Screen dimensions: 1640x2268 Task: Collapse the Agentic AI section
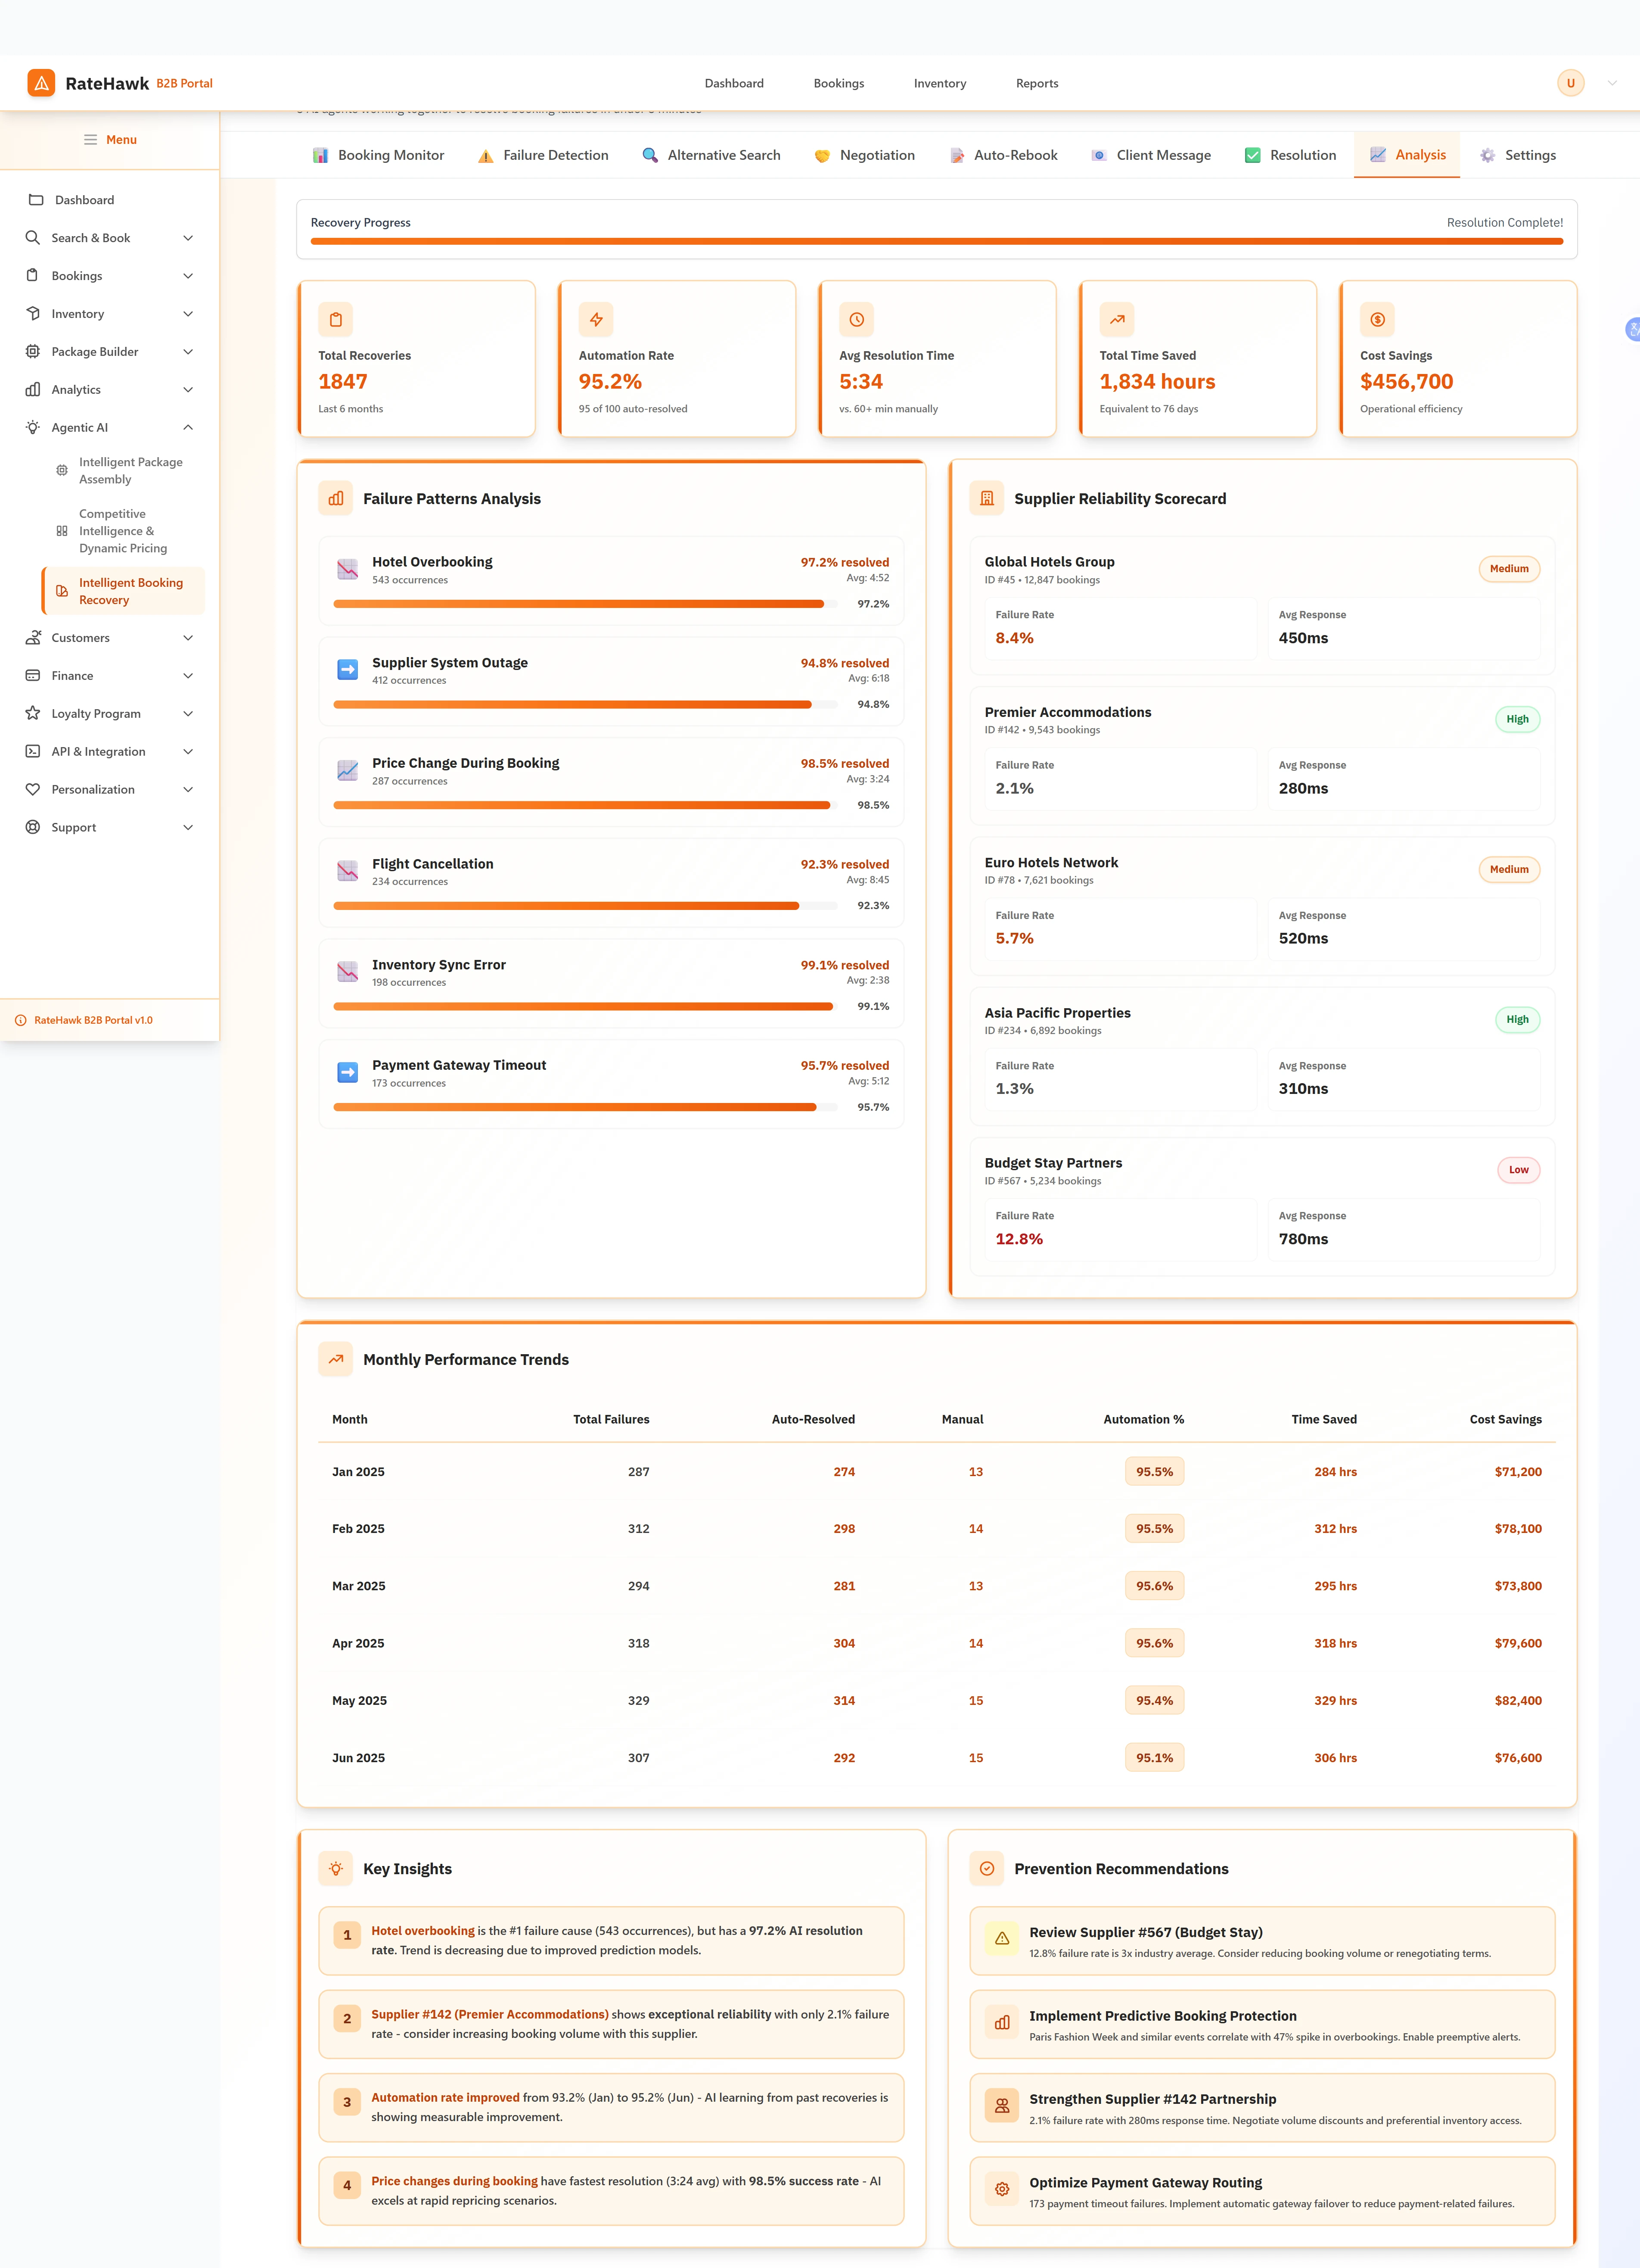188,427
